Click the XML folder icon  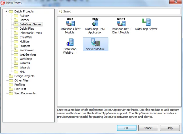(16, 72)
